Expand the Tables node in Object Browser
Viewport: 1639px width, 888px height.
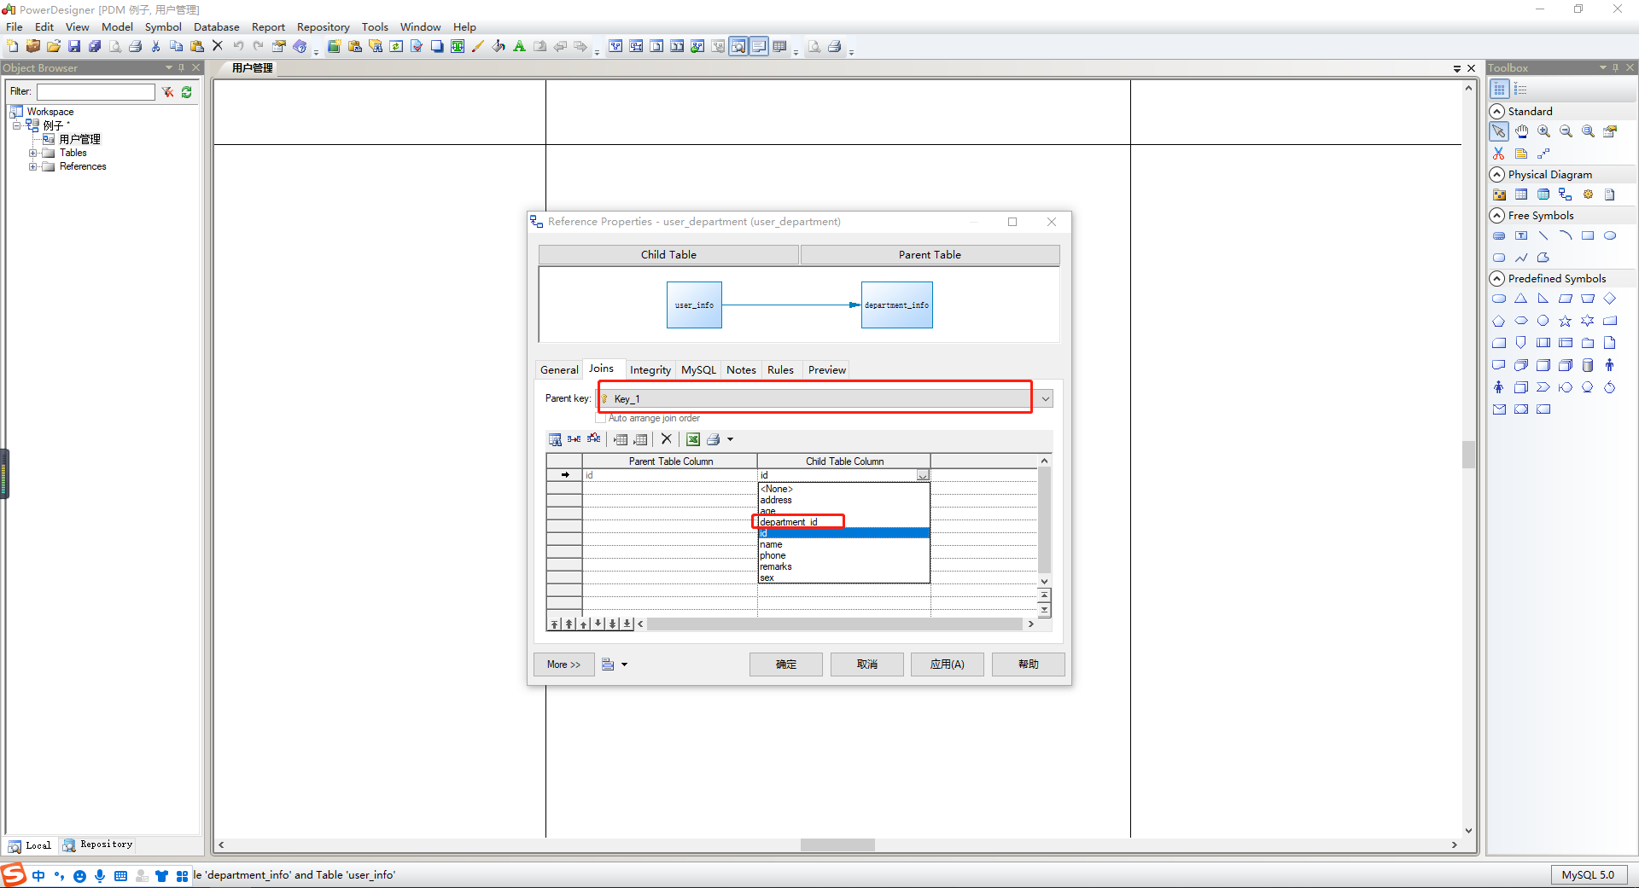(34, 153)
